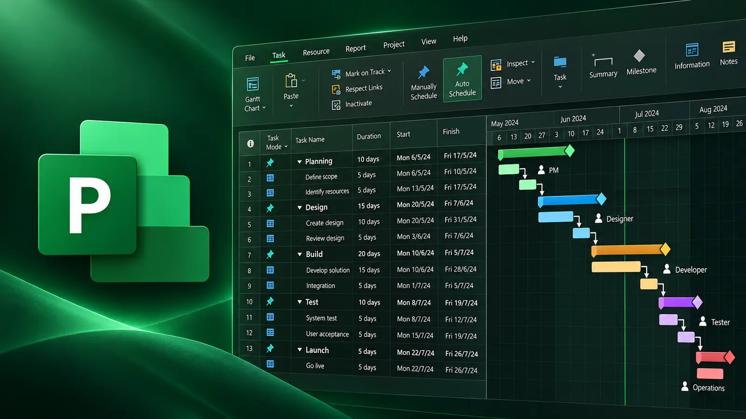The height and width of the screenshot is (419, 746).
Task: Switch to the View tab
Action: coord(428,41)
